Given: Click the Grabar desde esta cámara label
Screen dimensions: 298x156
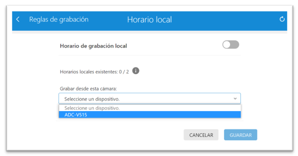Looking at the screenshot, I should click(x=88, y=89).
